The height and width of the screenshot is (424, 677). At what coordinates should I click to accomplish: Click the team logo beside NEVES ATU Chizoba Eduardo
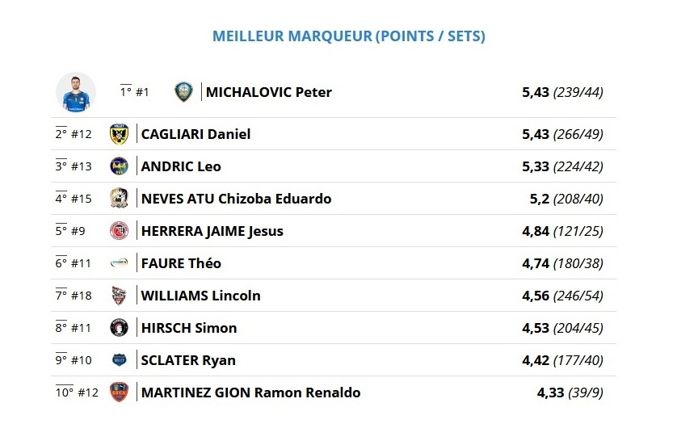coord(120,198)
